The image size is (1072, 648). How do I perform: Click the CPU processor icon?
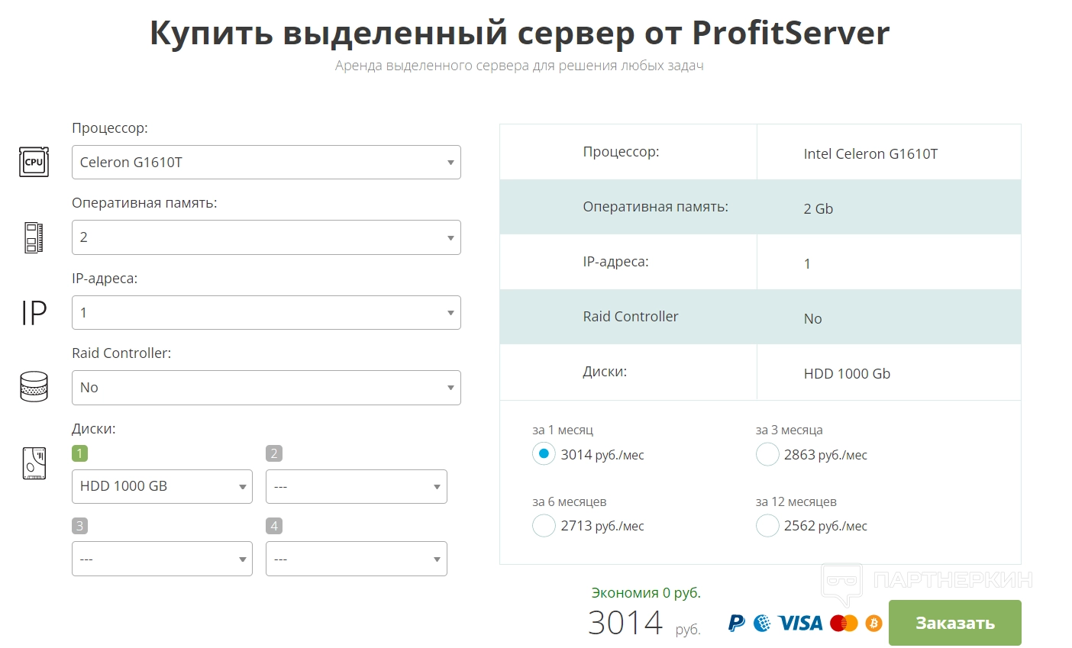click(x=34, y=162)
